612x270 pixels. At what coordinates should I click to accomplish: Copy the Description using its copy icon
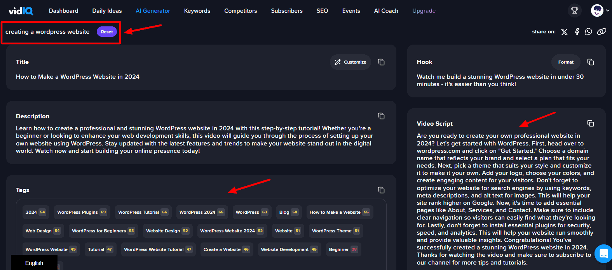[x=381, y=116]
